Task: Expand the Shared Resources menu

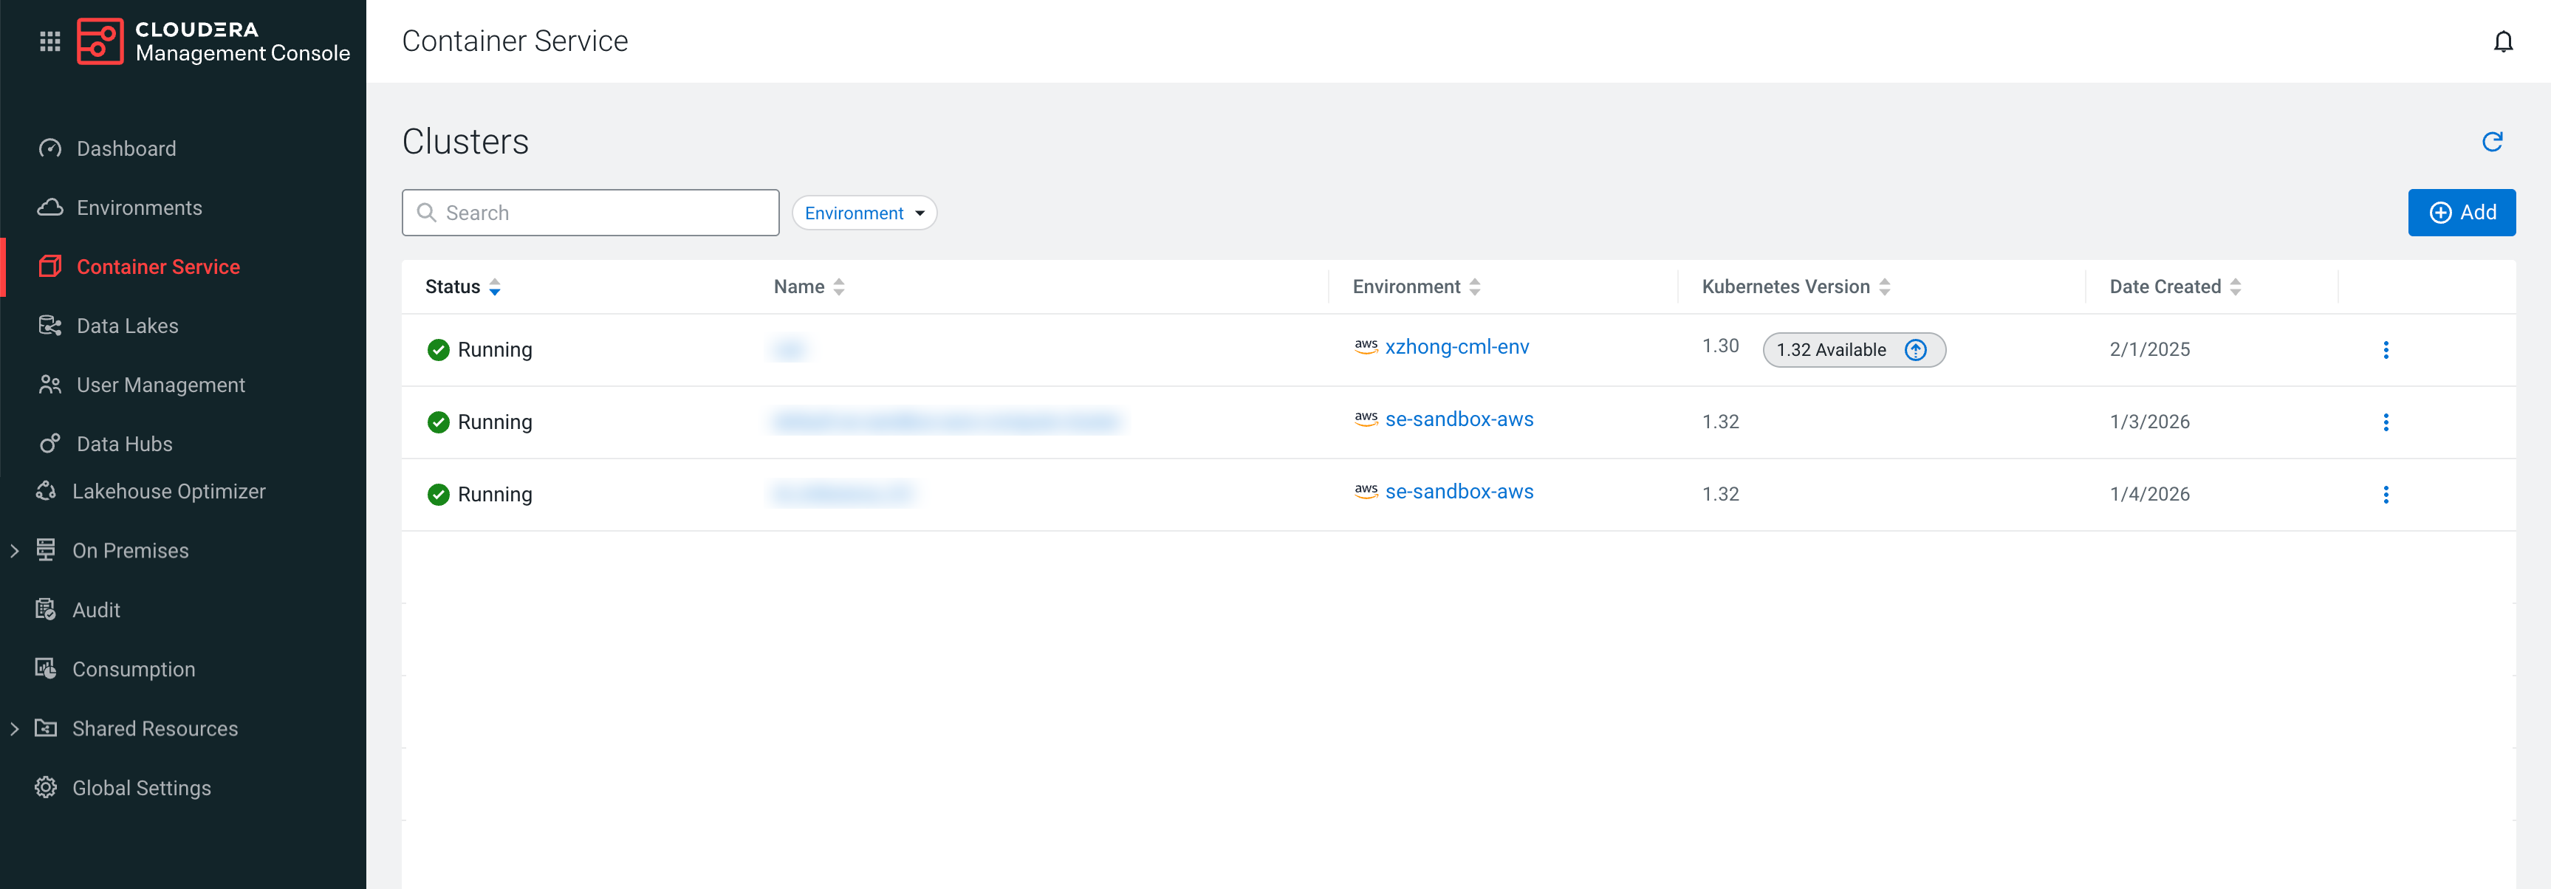Action: point(15,729)
